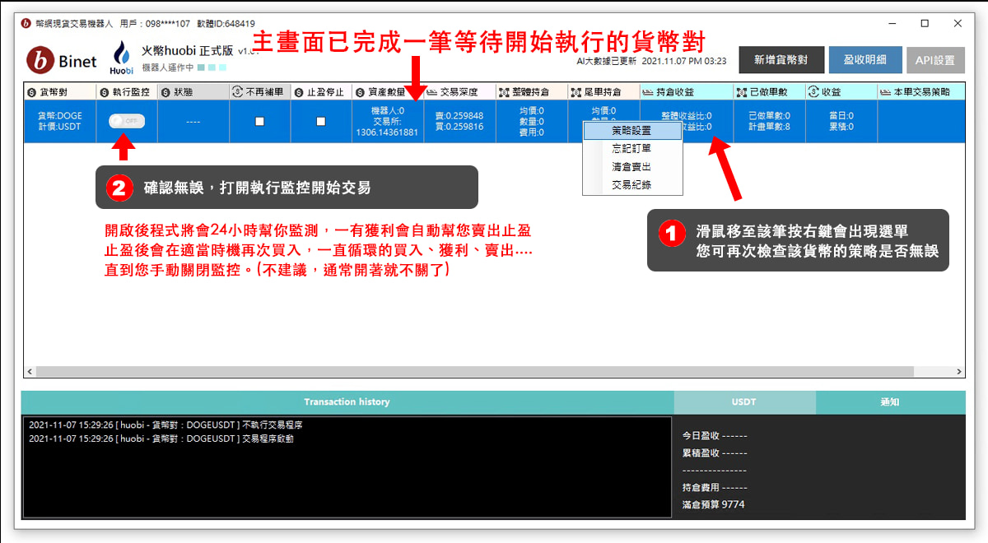Click the AI大數據已更新 timestamp text
The image size is (988, 543).
point(653,61)
